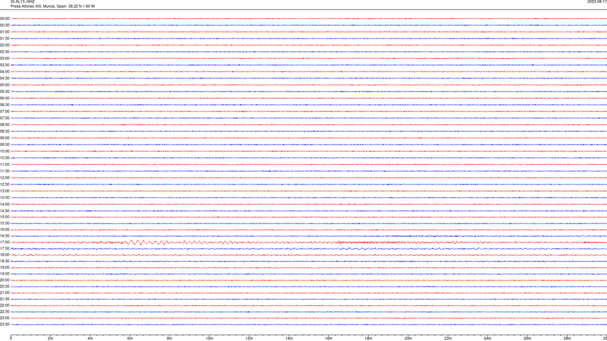Select the 17:00 row time label
The width and height of the screenshot is (607, 341).
point(4,242)
